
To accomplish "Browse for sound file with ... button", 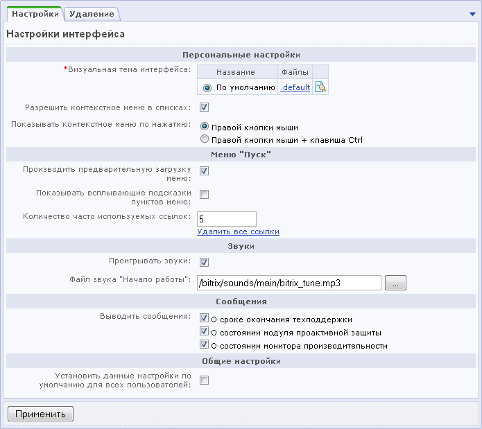I will click(x=395, y=283).
